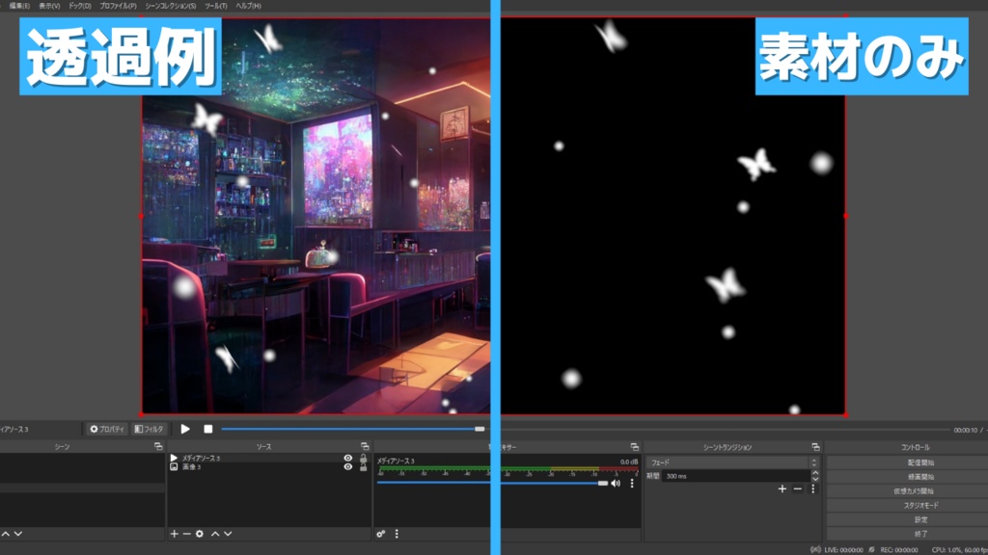This screenshot has height=555, width=988.
Task: Toggle the lock on メディアソース 3
Action: tap(364, 459)
